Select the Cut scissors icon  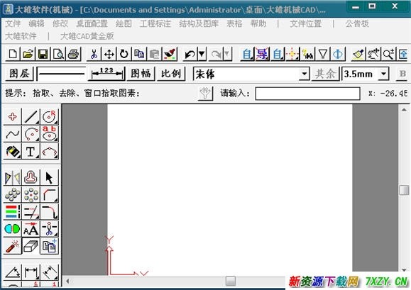pos(94,54)
